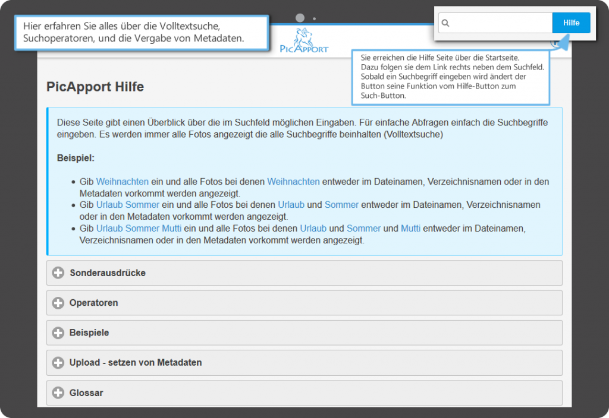Click the plus icon beside Sonderausdrücke
This screenshot has height=418, width=609.
pyautogui.click(x=58, y=273)
